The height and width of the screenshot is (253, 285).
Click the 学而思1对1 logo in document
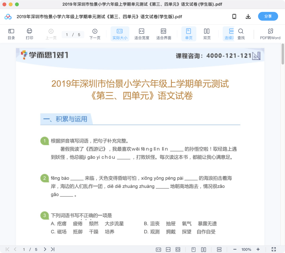click(x=45, y=55)
